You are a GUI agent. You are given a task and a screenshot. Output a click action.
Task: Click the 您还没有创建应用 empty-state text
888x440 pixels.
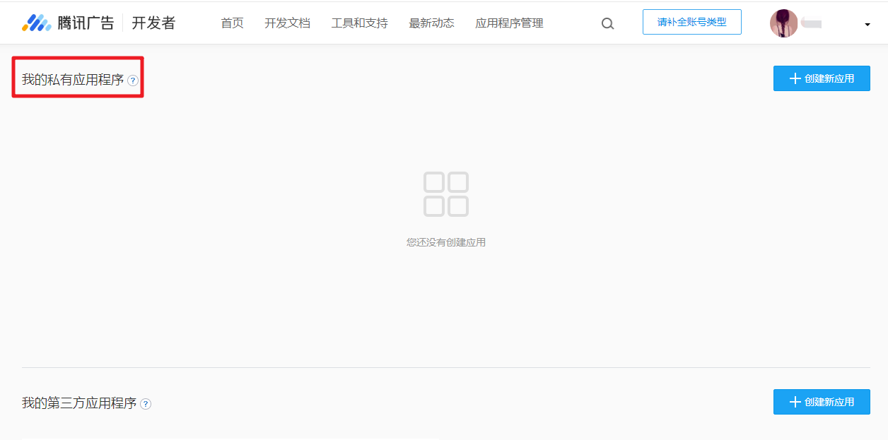tap(446, 242)
